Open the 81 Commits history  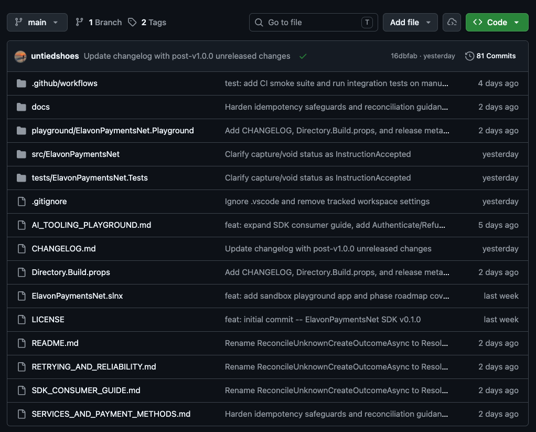click(490, 56)
